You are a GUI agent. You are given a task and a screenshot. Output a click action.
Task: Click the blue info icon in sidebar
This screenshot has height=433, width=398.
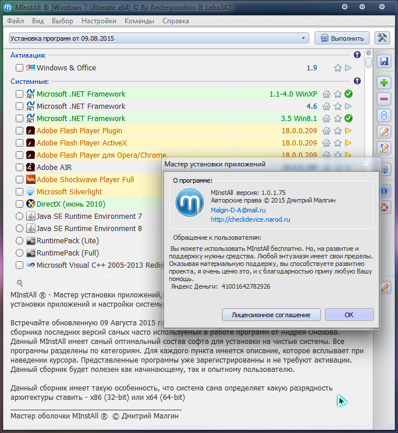[x=385, y=191]
